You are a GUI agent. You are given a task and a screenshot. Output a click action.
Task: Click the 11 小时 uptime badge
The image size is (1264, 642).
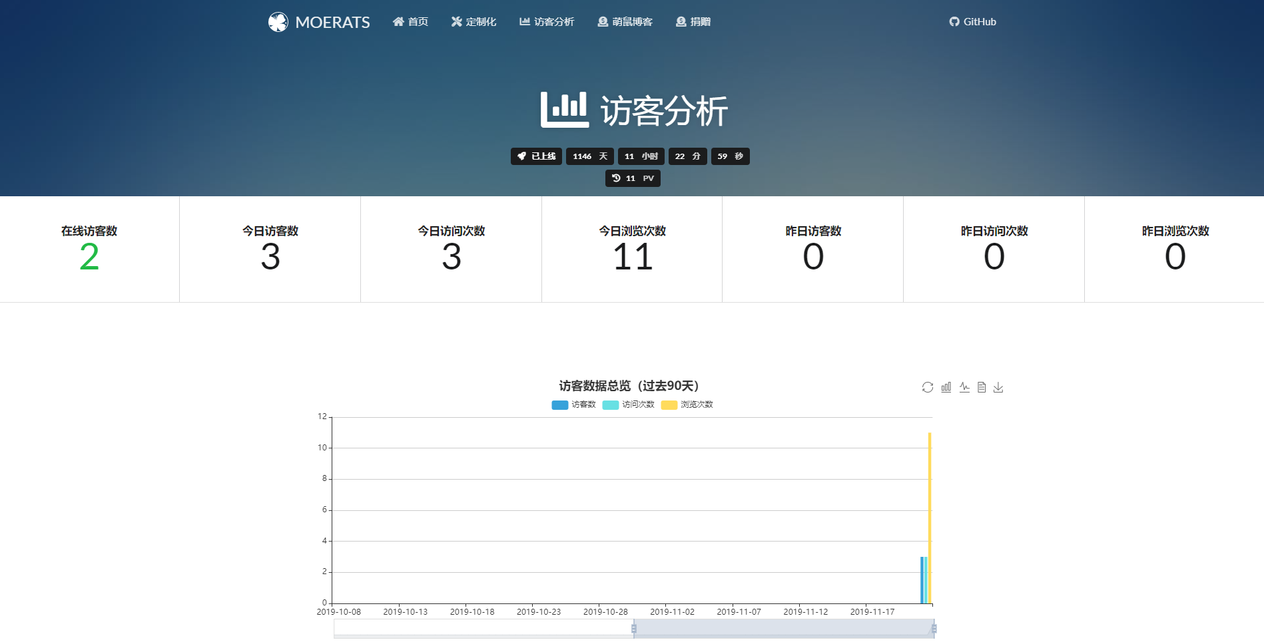[641, 156]
